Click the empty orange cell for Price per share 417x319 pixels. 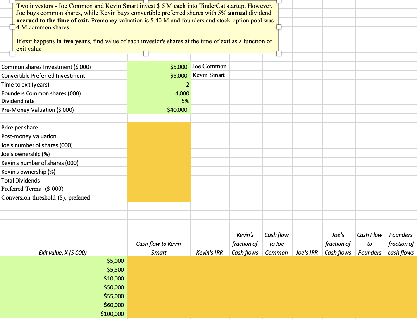point(159,127)
